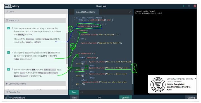Click the 11/11 exercise progress indicator

pyautogui.click(x=99, y=98)
